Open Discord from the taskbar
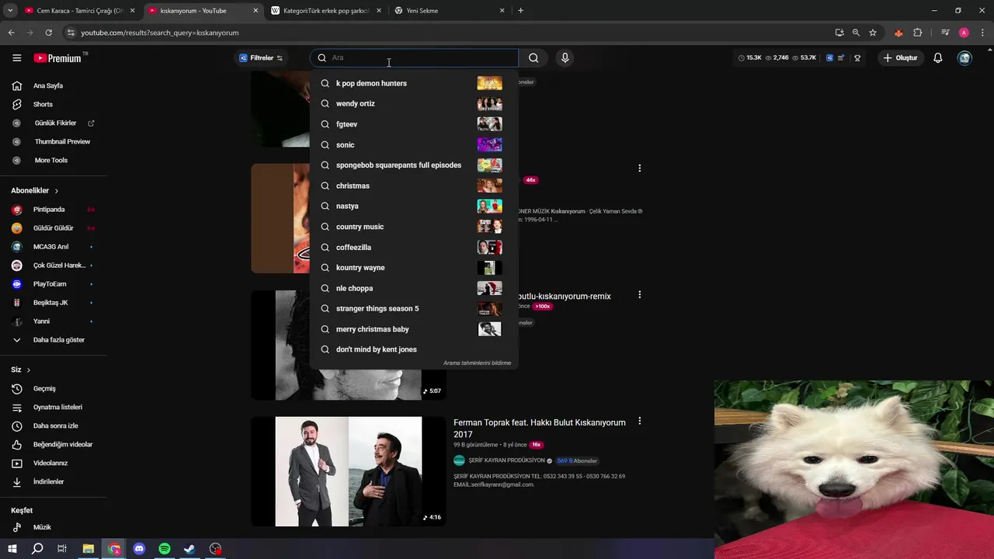The width and height of the screenshot is (994, 559). (x=139, y=549)
